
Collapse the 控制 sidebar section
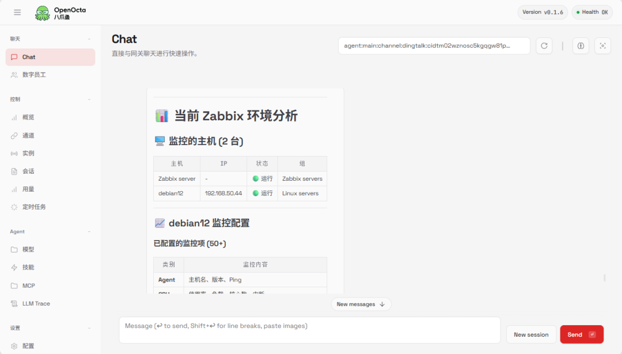coord(89,100)
